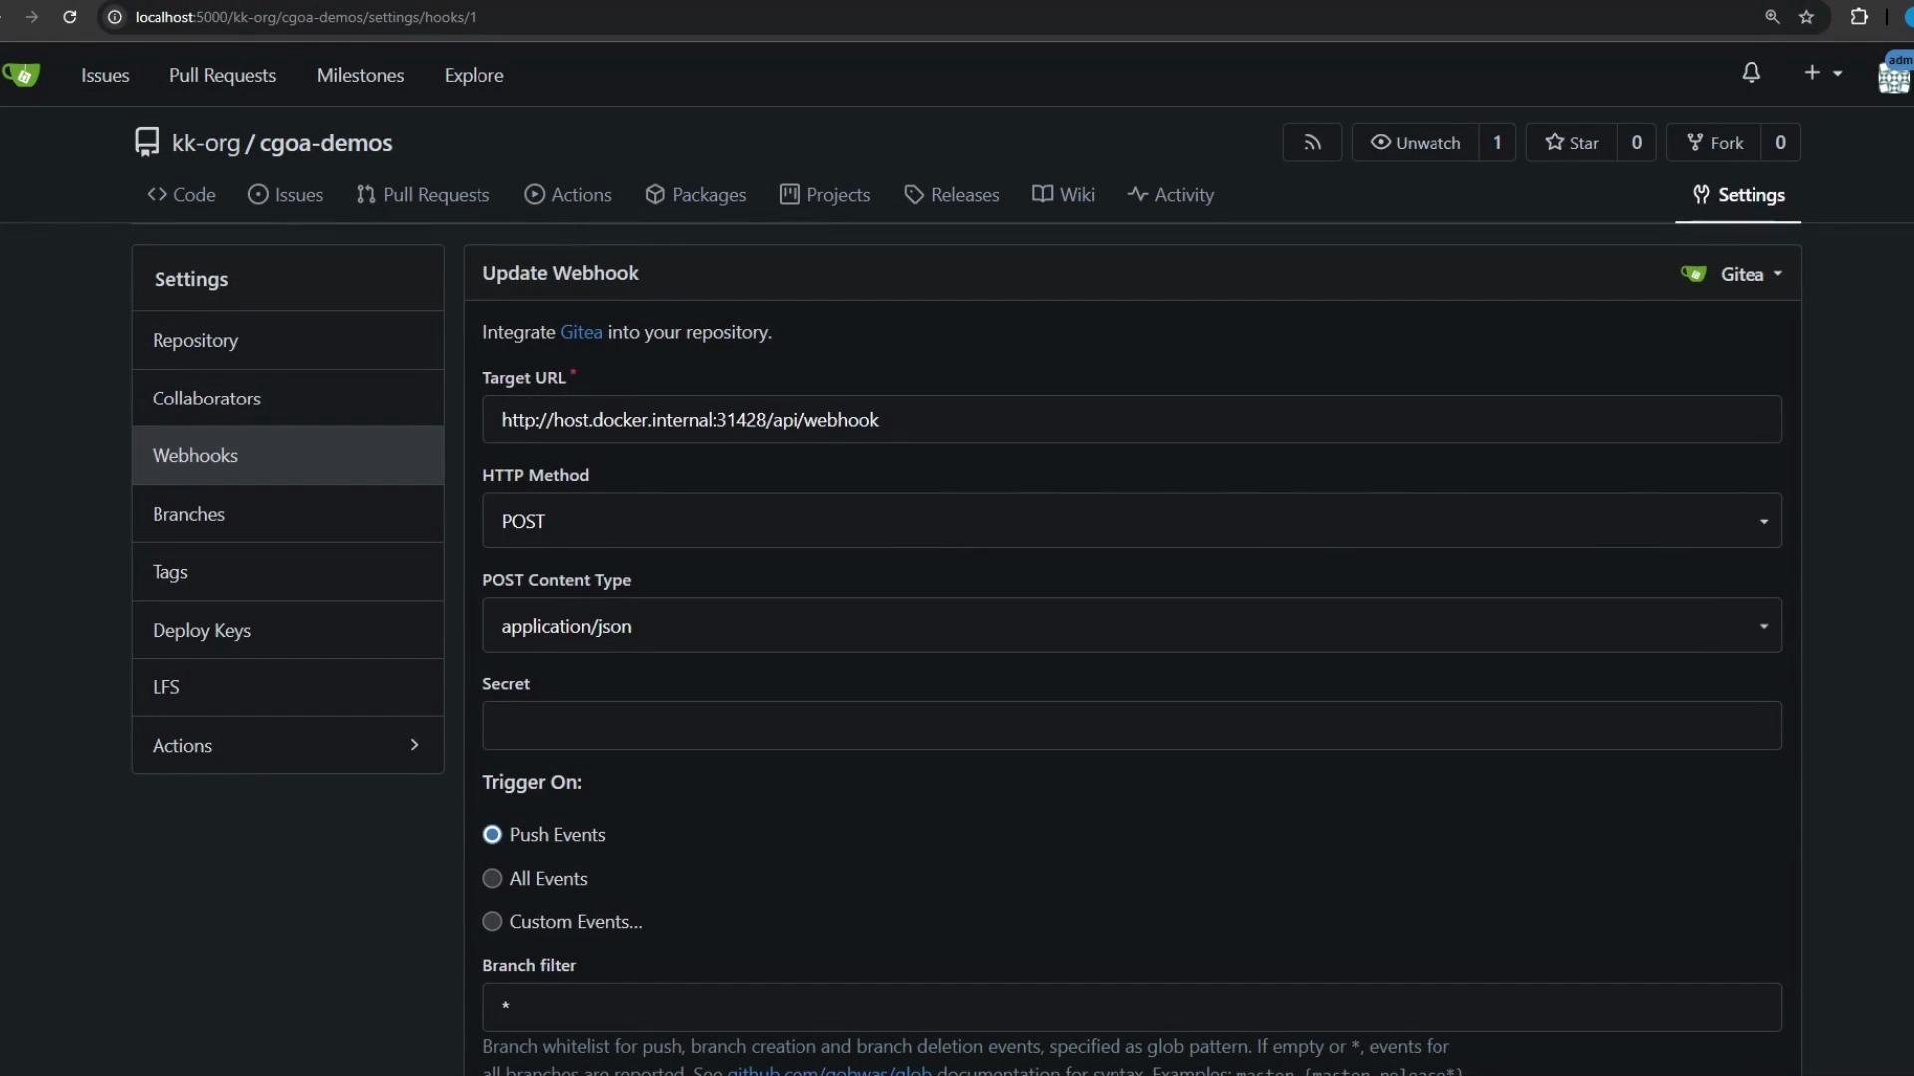Select Webhooks in settings sidebar
Image resolution: width=1914 pixels, height=1076 pixels.
(287, 455)
